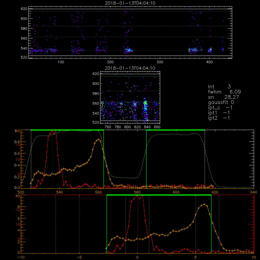Click the bright vertical streak near 840 in middle plot
The height and width of the screenshot is (260, 260).
[145, 109]
